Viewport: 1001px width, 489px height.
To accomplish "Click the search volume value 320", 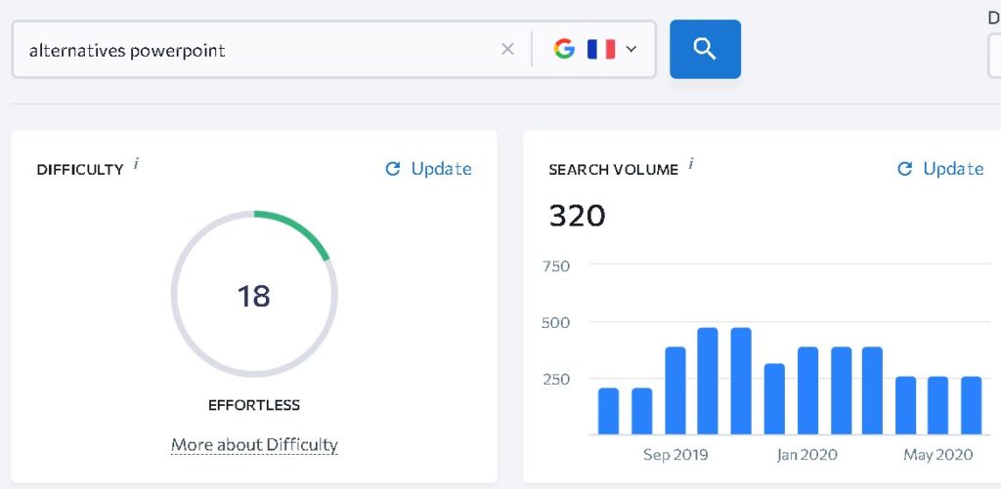I will coord(577,216).
